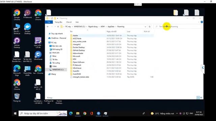Open File Explorer from the taskbar
Image resolution: width=216 pixels, height=121 pixels.
[x=78, y=114]
